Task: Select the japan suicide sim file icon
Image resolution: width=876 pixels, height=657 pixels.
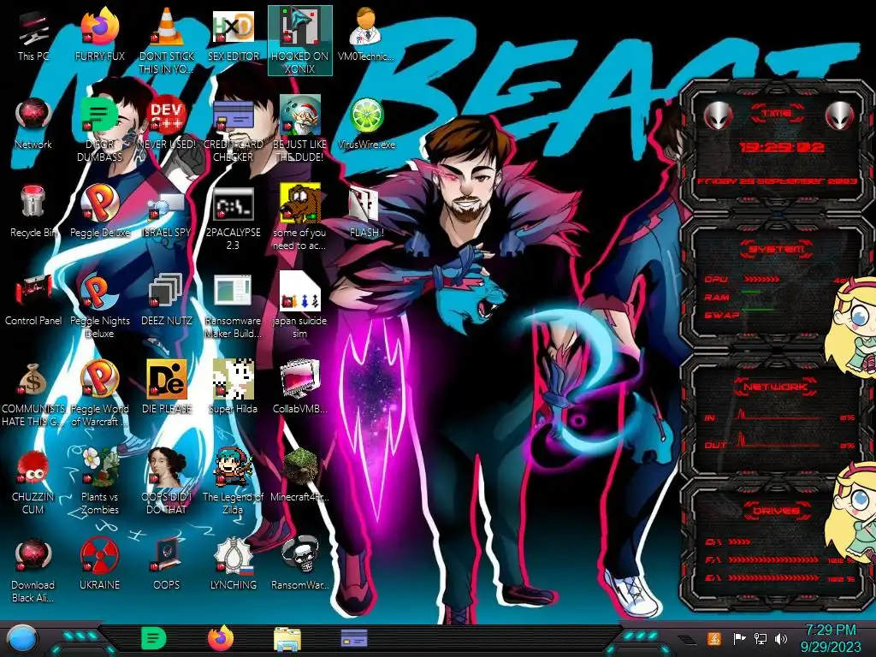Action: point(300,305)
